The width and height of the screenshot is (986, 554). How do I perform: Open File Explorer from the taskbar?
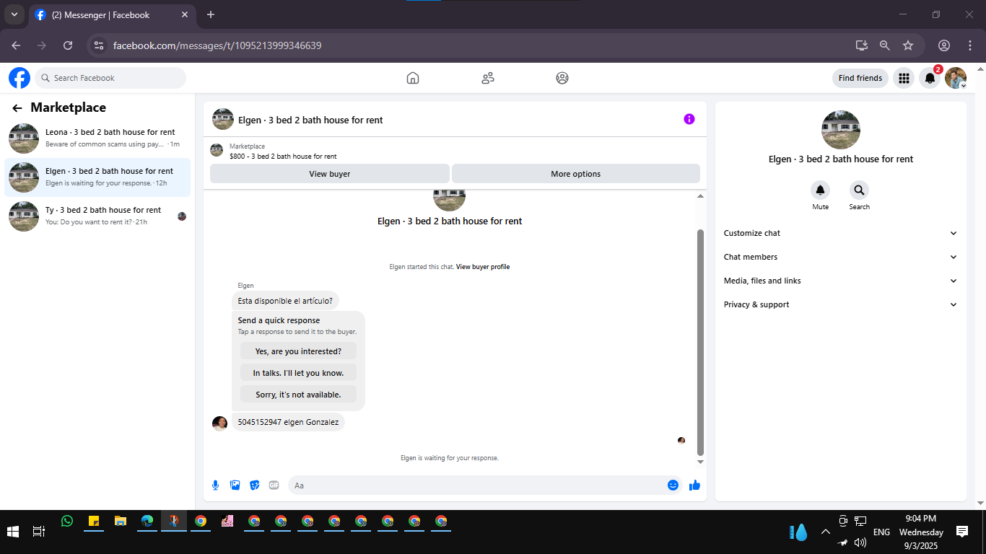pos(121,521)
